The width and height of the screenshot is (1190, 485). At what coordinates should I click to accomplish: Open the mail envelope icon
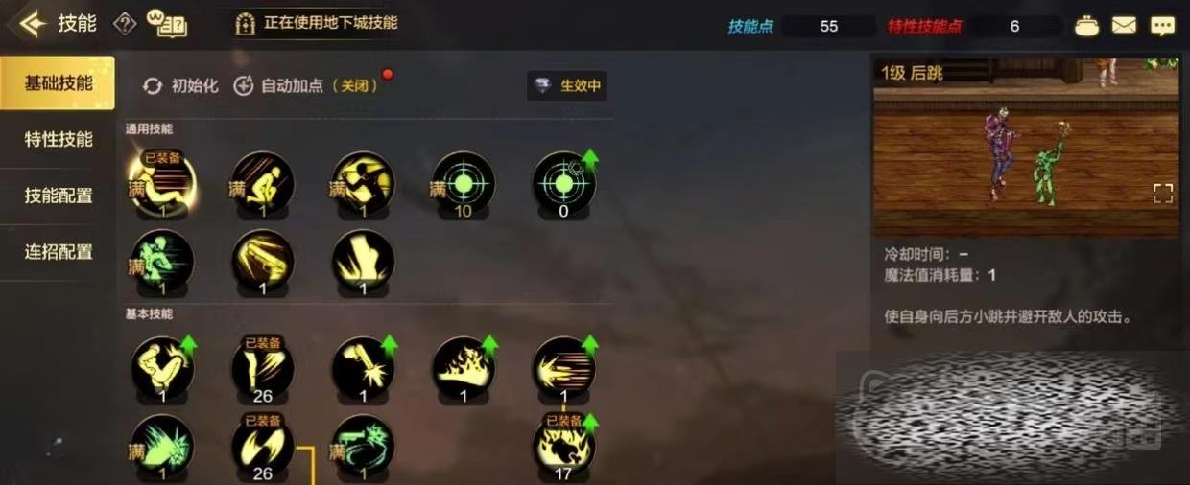coord(1124,26)
